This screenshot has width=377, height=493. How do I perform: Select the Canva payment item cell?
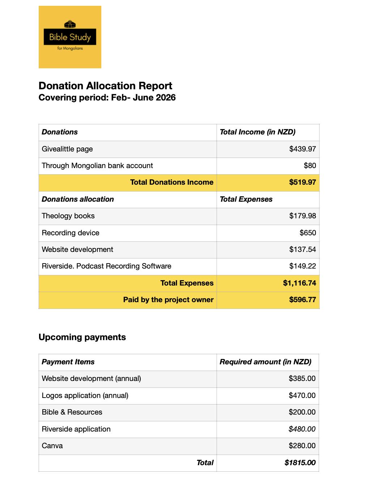[x=128, y=446]
